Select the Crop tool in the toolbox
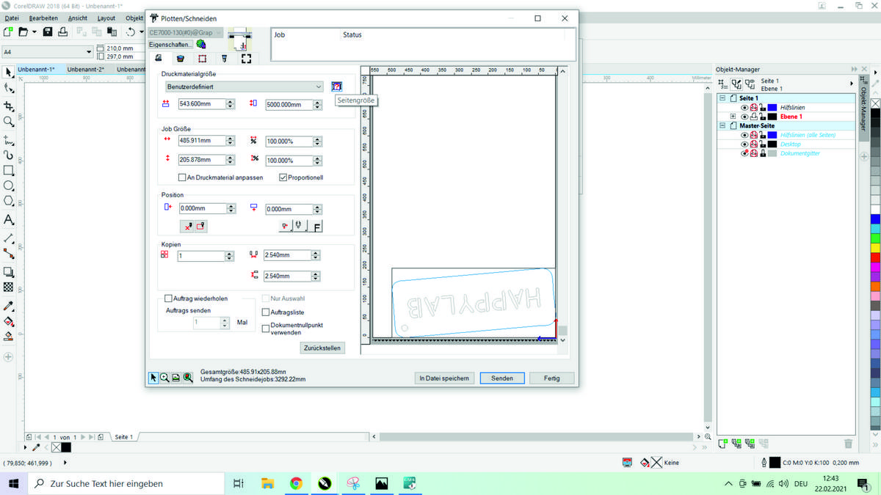Screen dimensions: 881x495 [x=9, y=106]
